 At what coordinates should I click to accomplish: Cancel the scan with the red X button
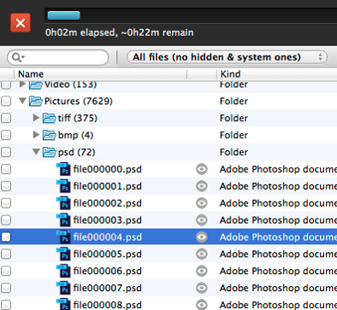click(x=21, y=23)
